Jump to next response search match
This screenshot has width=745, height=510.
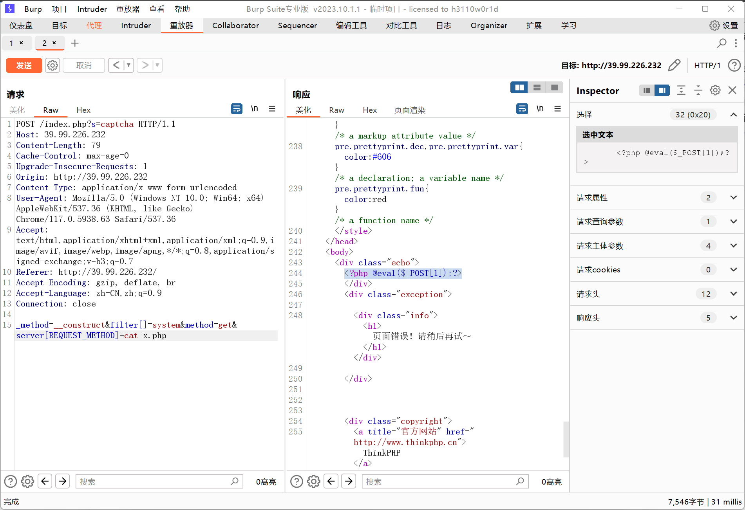coord(349,481)
